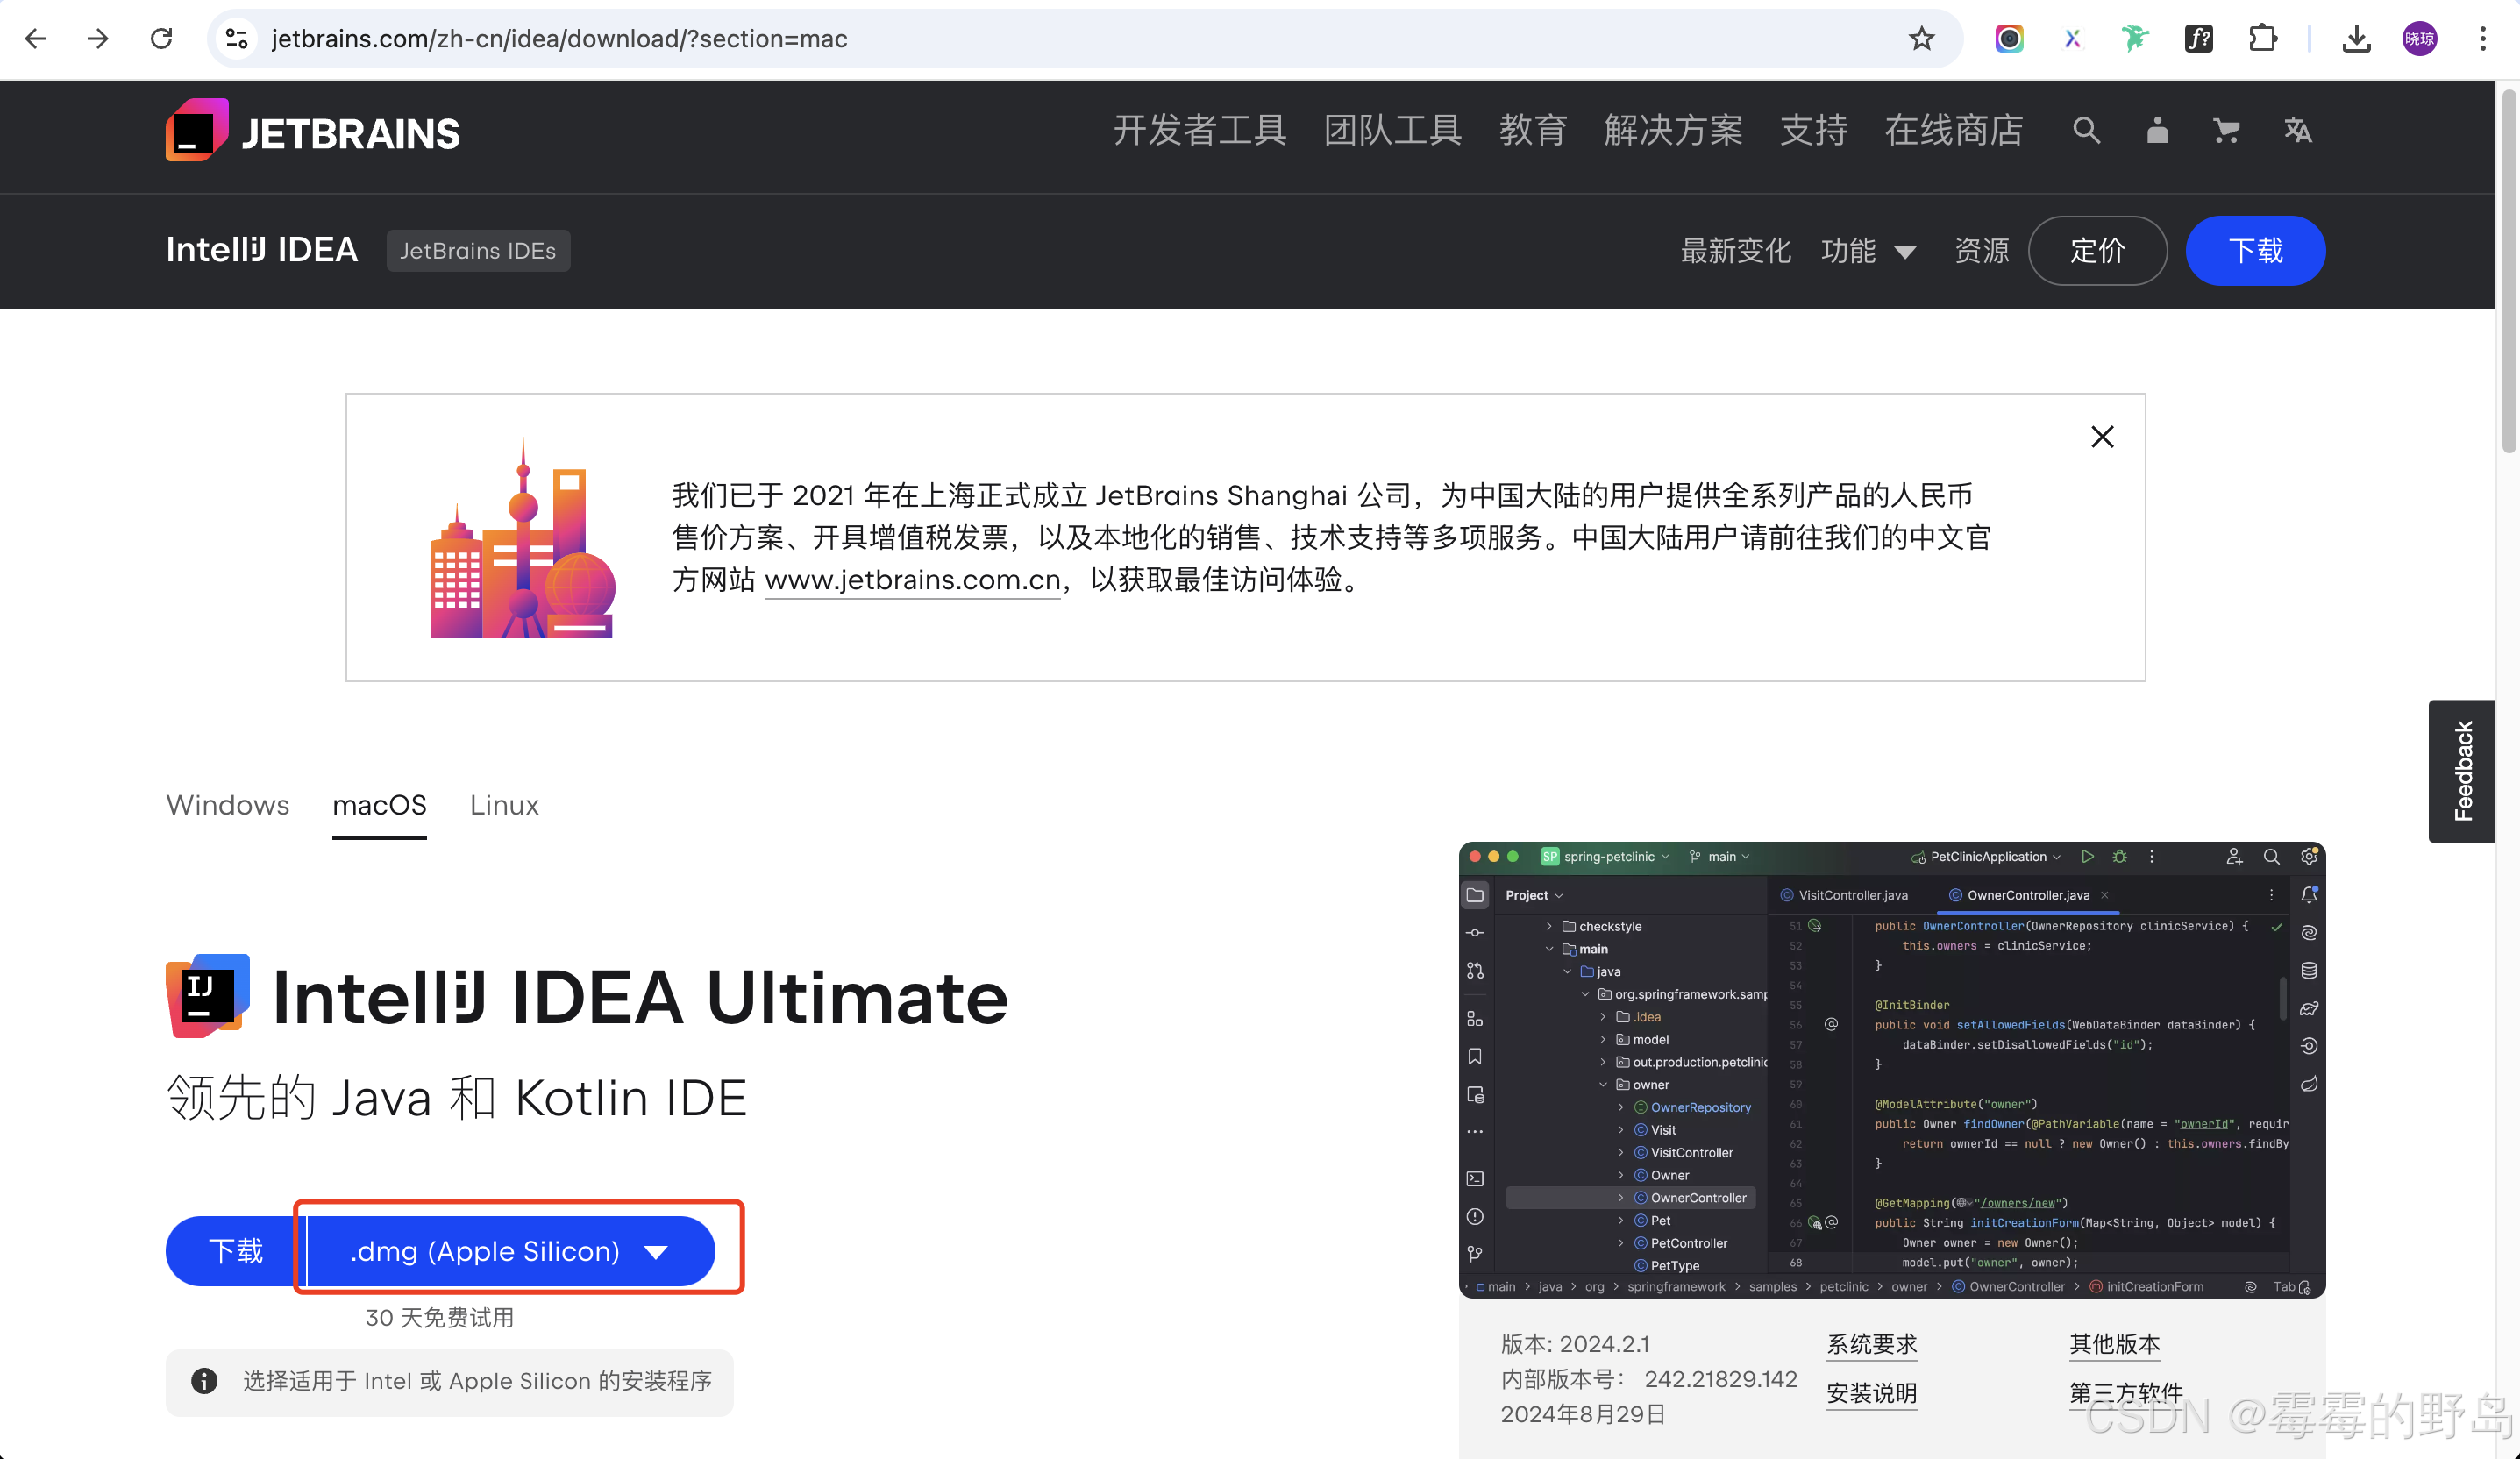Click the info icon beside the installer note
Screen dimensions: 2520x1459
coord(204,1381)
